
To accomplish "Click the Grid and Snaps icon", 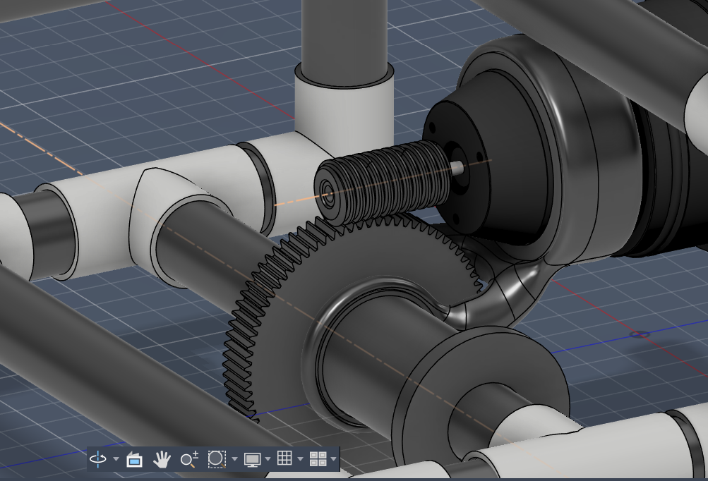I will pos(284,459).
